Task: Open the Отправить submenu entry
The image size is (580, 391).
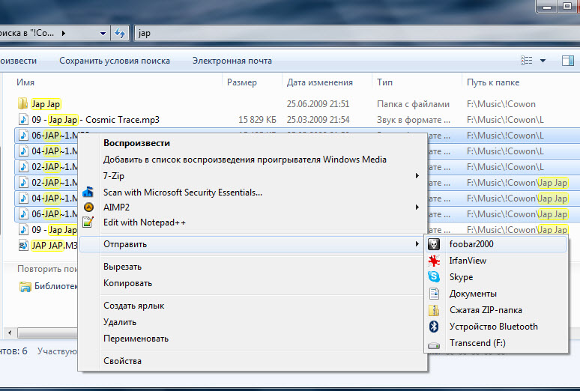Action: tap(253, 244)
